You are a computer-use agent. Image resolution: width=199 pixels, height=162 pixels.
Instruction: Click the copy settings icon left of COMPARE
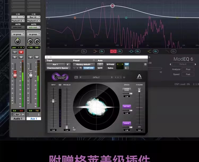point(81,68)
